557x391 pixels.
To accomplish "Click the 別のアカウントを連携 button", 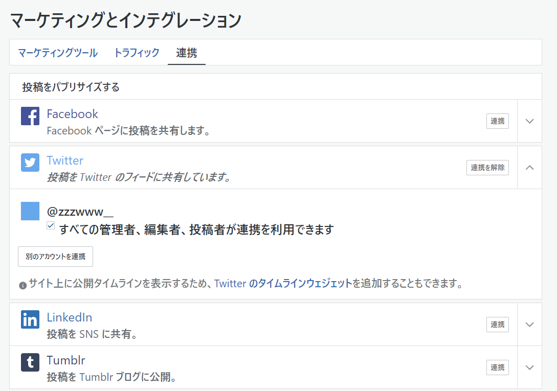I will point(55,257).
